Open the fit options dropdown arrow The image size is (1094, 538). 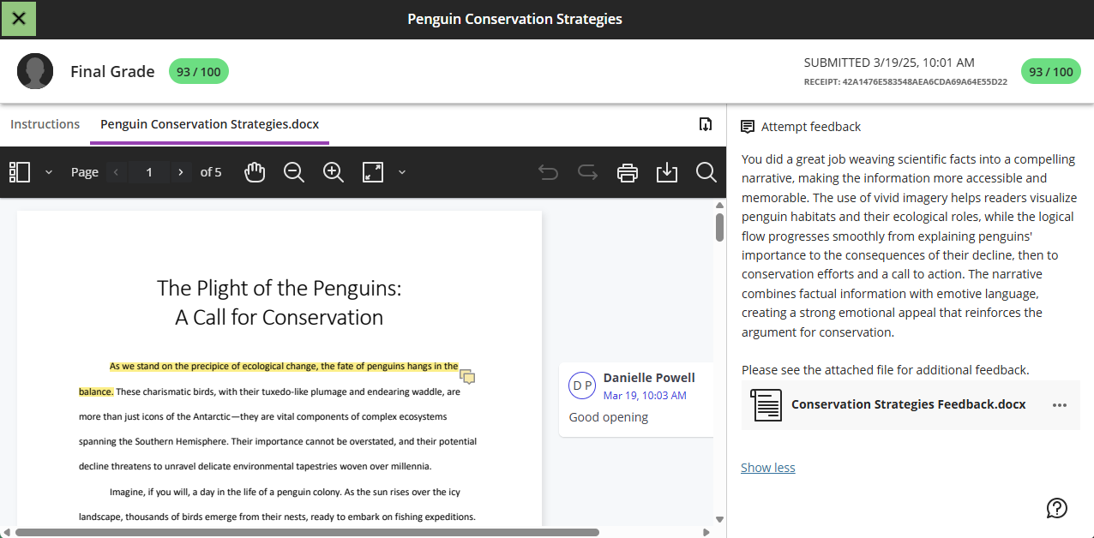click(402, 172)
